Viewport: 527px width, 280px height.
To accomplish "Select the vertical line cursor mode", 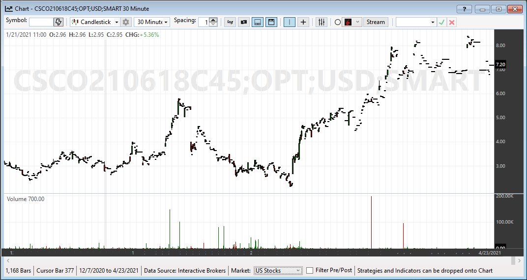I will (290, 22).
